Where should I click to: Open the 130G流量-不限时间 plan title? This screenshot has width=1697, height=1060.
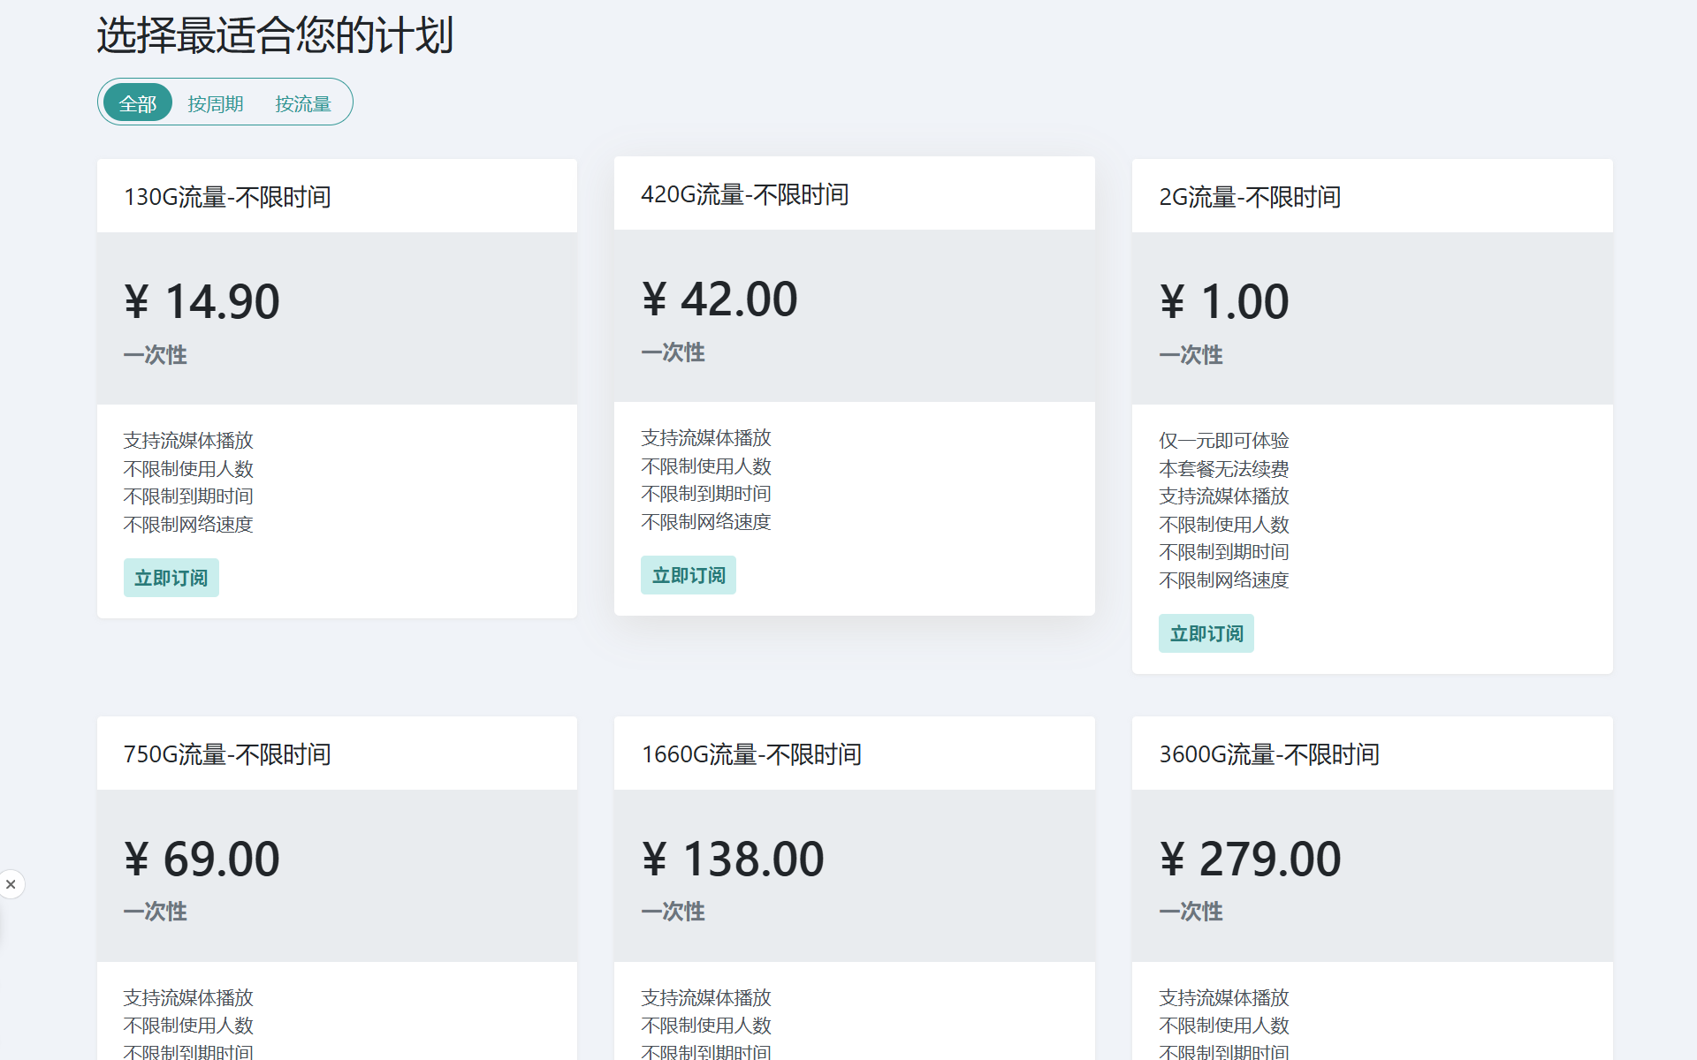227,196
